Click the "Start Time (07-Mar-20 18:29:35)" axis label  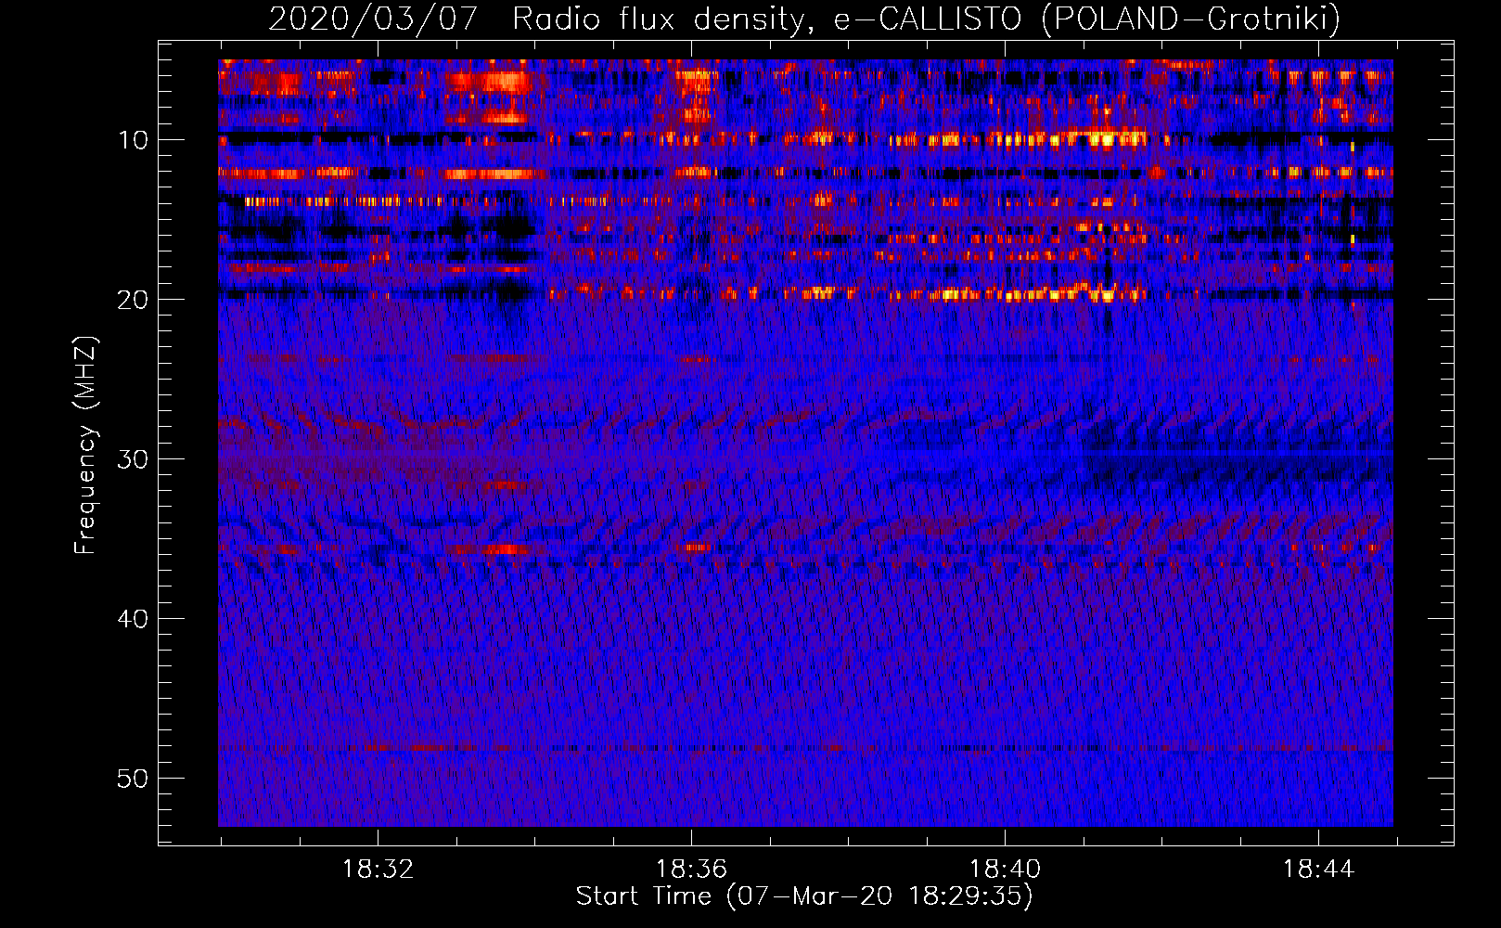pyautogui.click(x=804, y=896)
